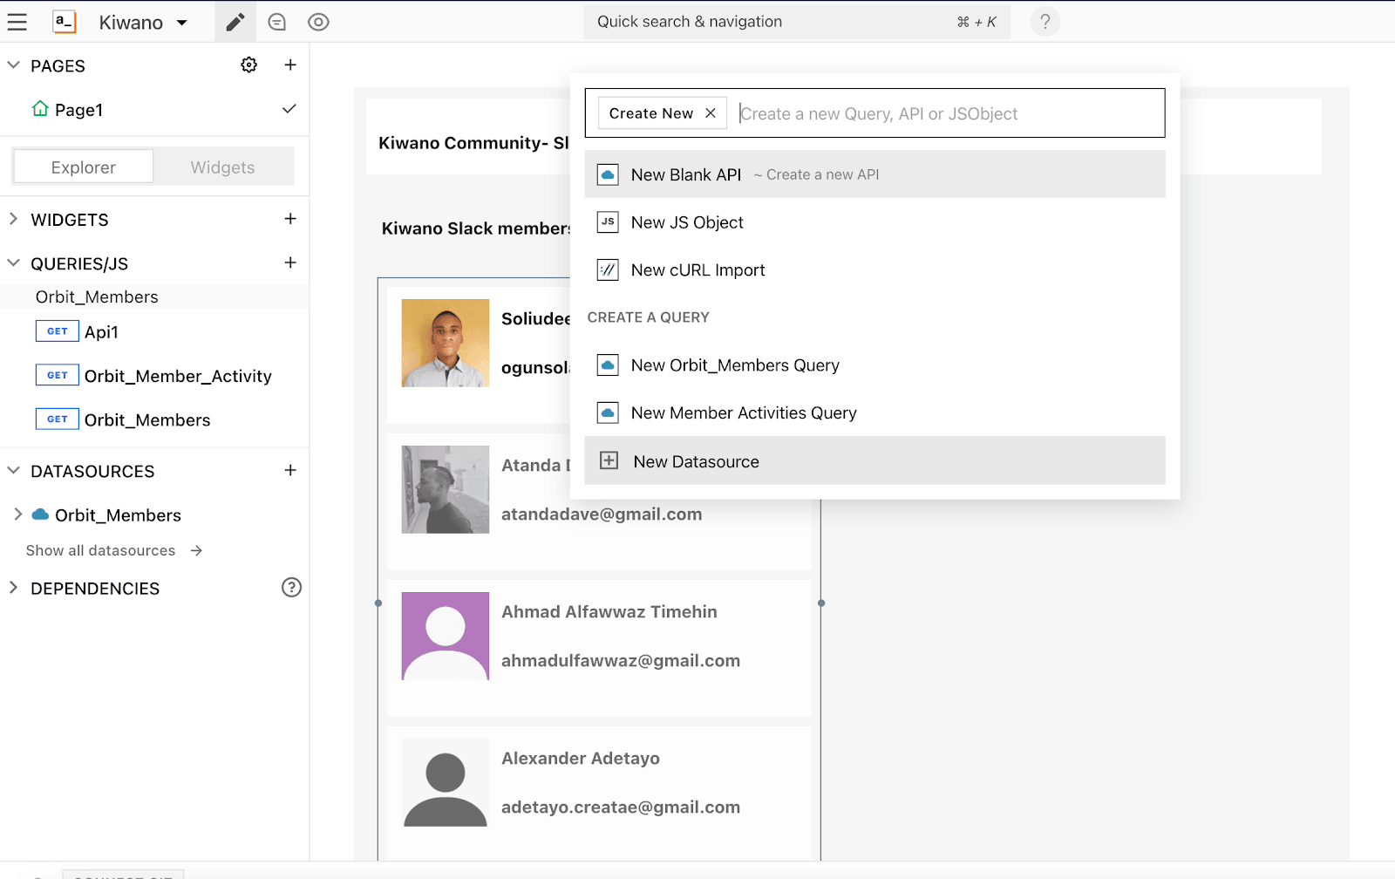Open the hamburger menu in the top bar
Screen dimensions: 1395x879
click(17, 22)
